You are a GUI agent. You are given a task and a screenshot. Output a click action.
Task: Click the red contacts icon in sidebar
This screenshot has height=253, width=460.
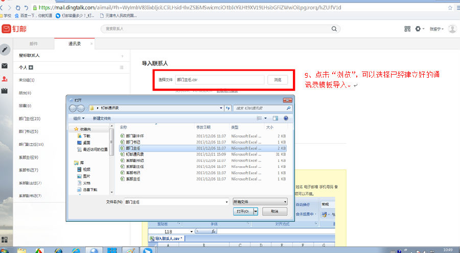point(5,79)
